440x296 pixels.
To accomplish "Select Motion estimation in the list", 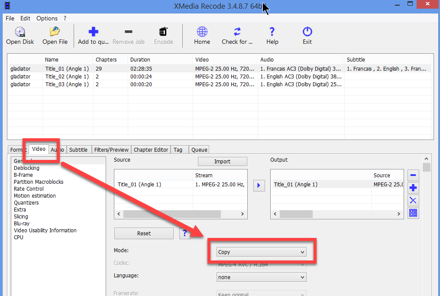I will click(35, 196).
